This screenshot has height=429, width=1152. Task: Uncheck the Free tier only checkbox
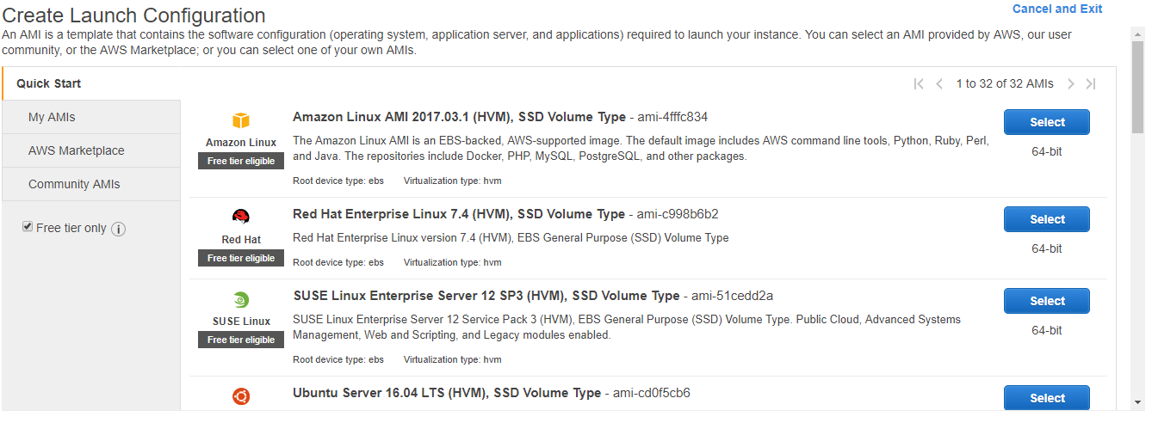pyautogui.click(x=28, y=227)
